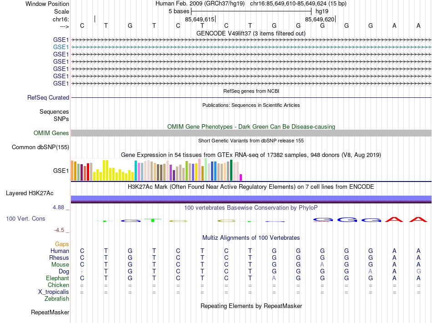Click the orange Gaps label
This screenshot has height=323, width=432.
tap(62, 244)
